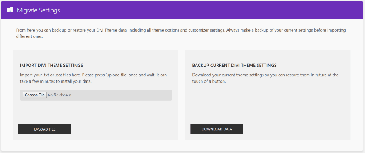Click the Choose File button

pyautogui.click(x=35, y=95)
